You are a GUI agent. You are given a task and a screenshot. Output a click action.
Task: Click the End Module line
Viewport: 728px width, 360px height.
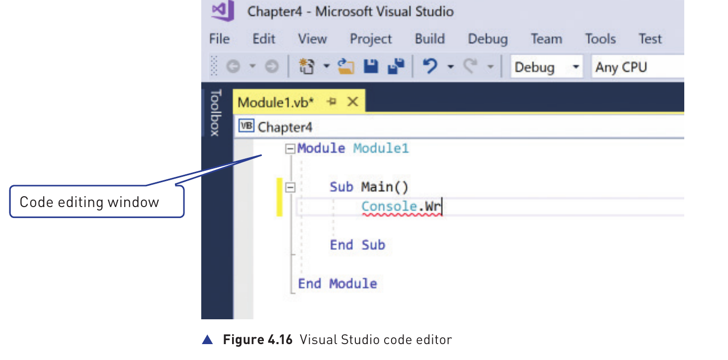337,284
